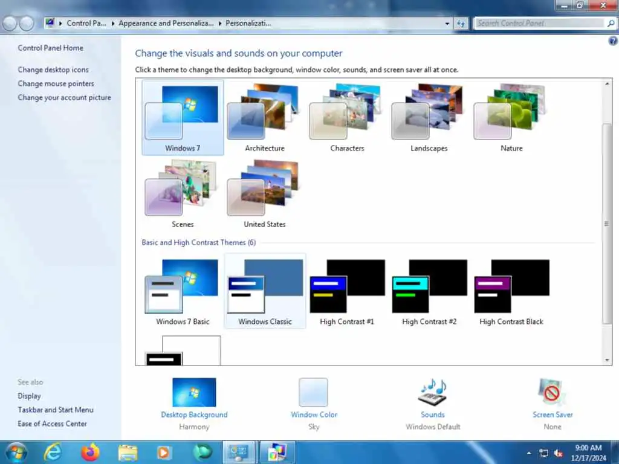Open the Windows Start menu
This screenshot has width=619, height=464.
point(16,452)
